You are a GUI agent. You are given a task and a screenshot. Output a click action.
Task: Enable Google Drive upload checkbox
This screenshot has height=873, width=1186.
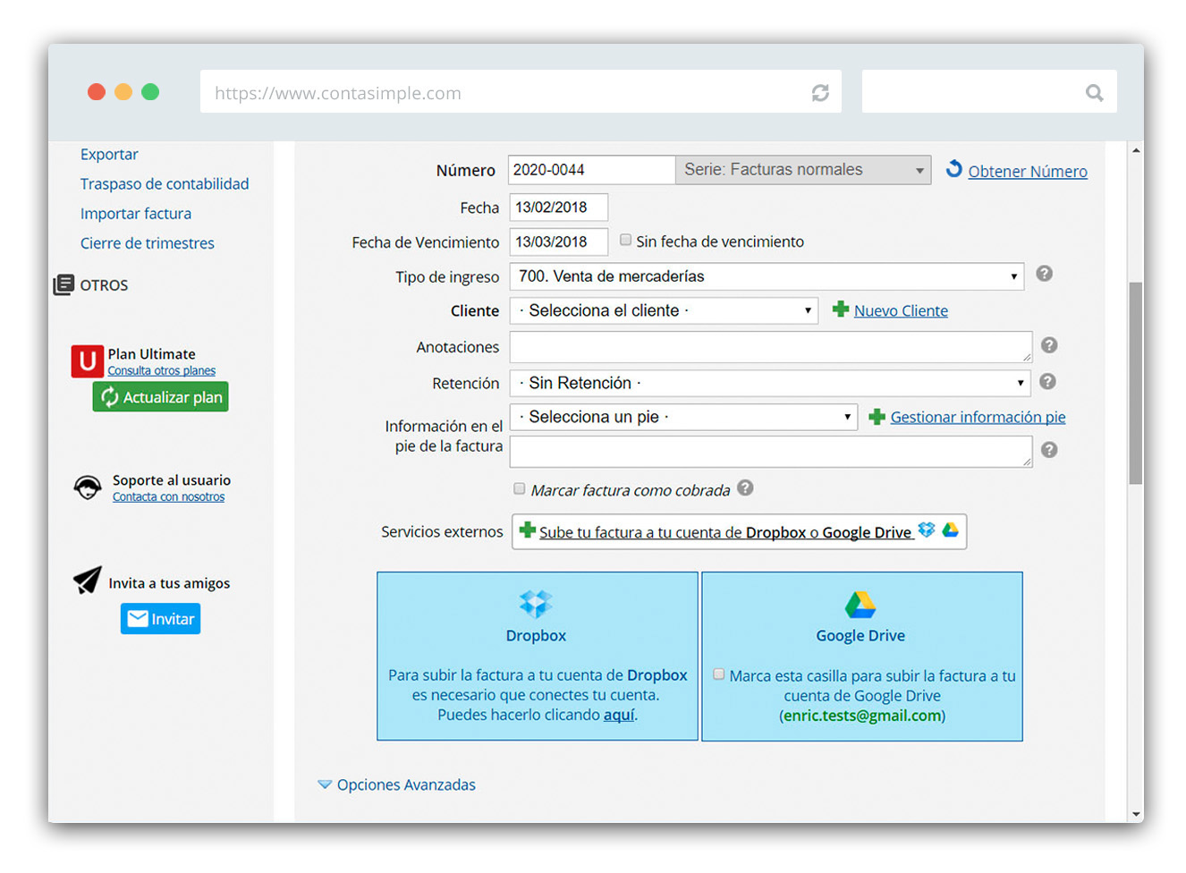point(718,674)
